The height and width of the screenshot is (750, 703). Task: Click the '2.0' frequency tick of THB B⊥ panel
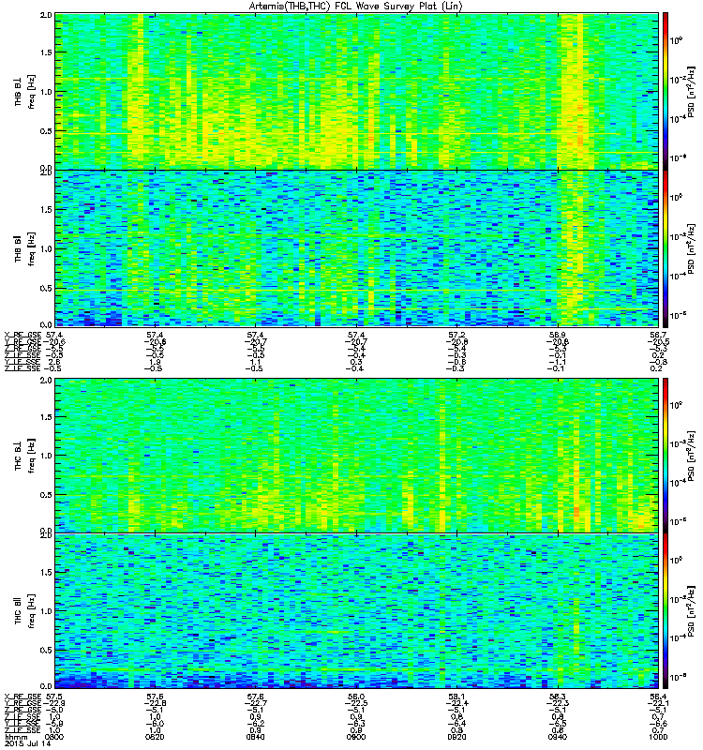click(x=46, y=15)
